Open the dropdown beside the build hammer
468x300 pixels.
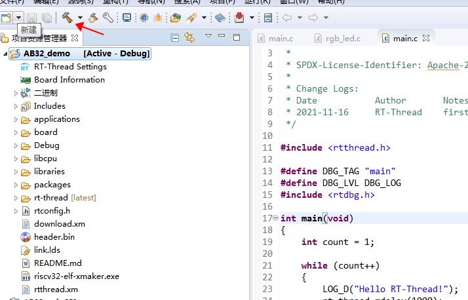click(80, 18)
